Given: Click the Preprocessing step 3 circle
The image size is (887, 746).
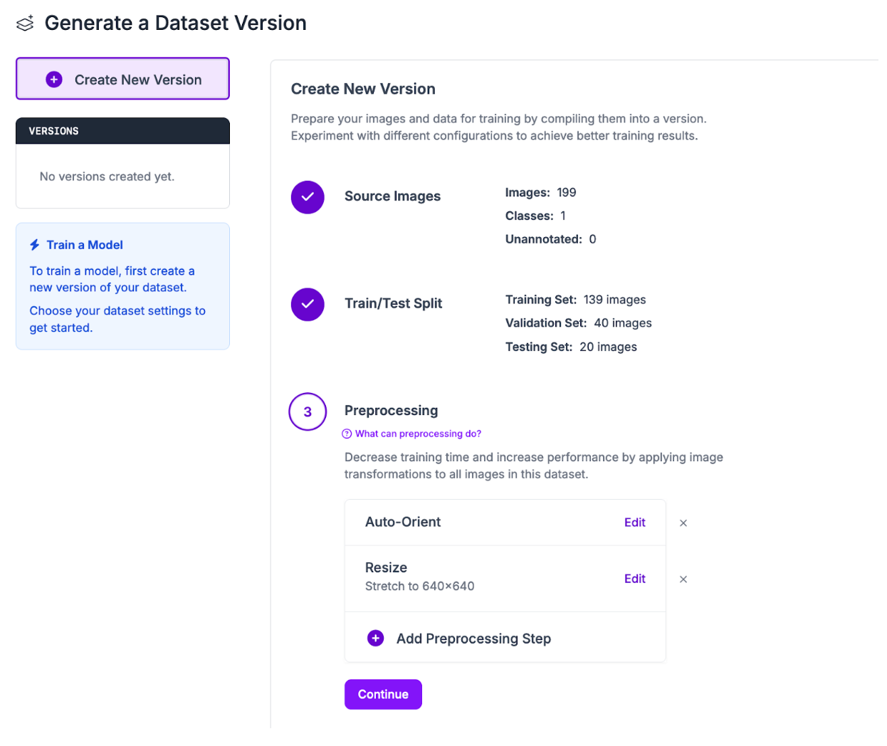Looking at the screenshot, I should (308, 411).
